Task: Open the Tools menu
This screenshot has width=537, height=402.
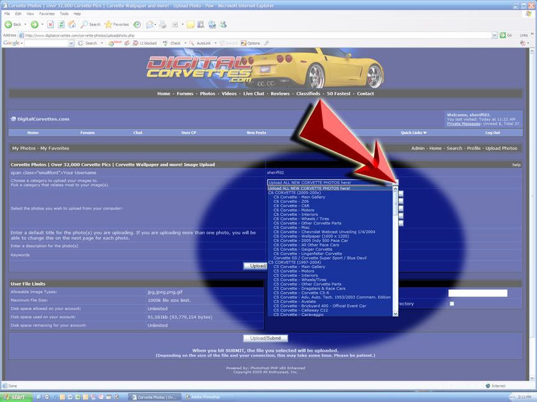Action: pos(64,14)
